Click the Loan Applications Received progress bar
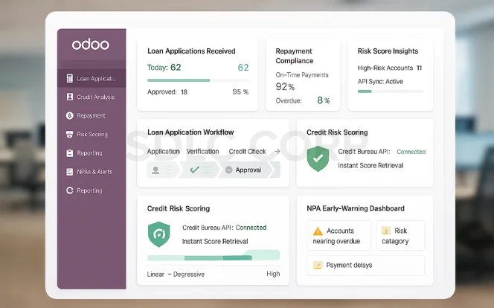This screenshot has height=308, width=494. coord(198,80)
